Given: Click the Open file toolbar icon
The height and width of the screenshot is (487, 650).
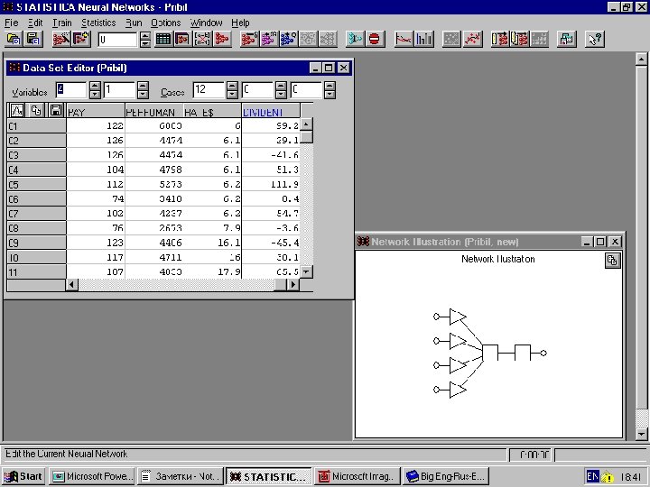Looking at the screenshot, I should click(x=14, y=39).
